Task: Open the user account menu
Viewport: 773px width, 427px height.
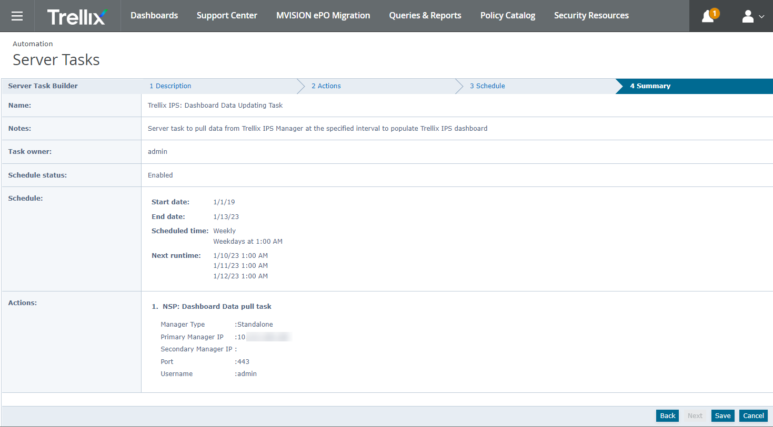Action: click(x=752, y=16)
